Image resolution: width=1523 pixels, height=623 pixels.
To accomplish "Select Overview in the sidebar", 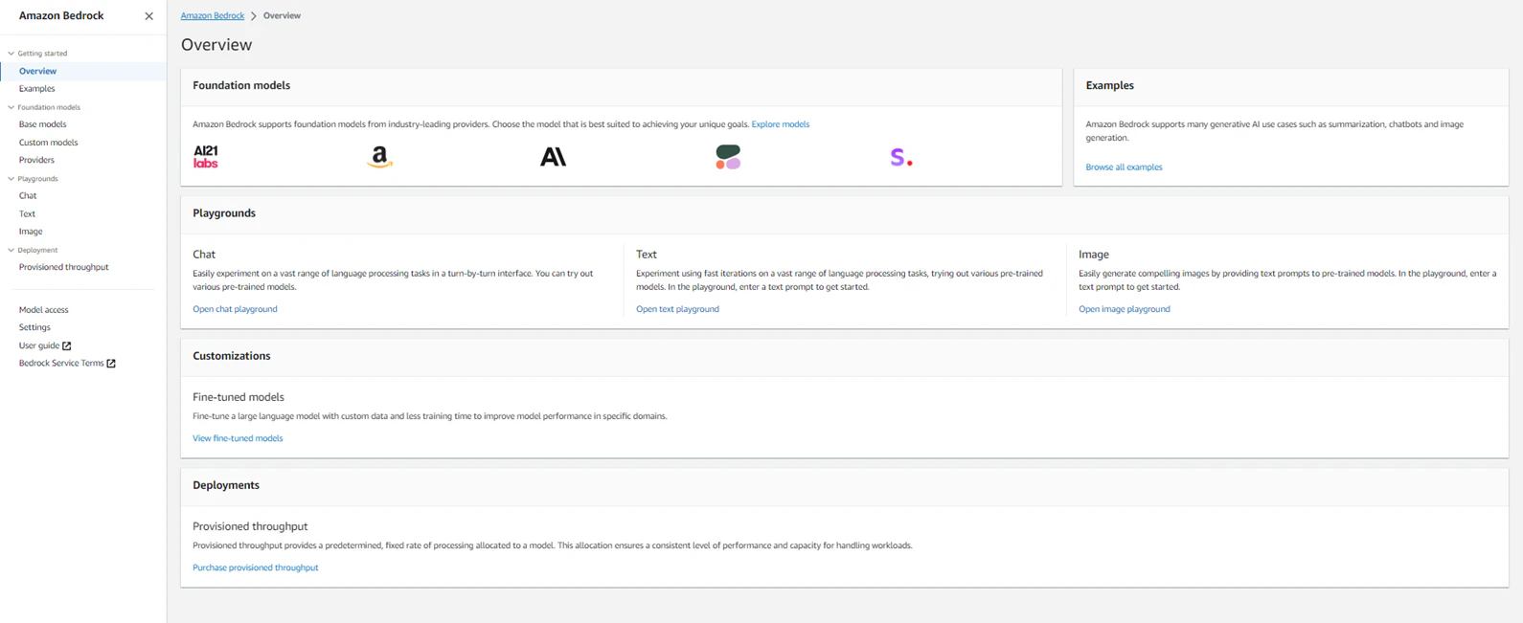I will pyautogui.click(x=37, y=71).
